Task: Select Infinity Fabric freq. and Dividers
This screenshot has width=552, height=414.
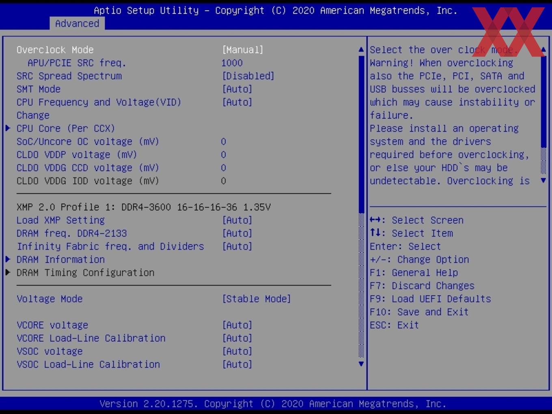Action: pyautogui.click(x=110, y=246)
